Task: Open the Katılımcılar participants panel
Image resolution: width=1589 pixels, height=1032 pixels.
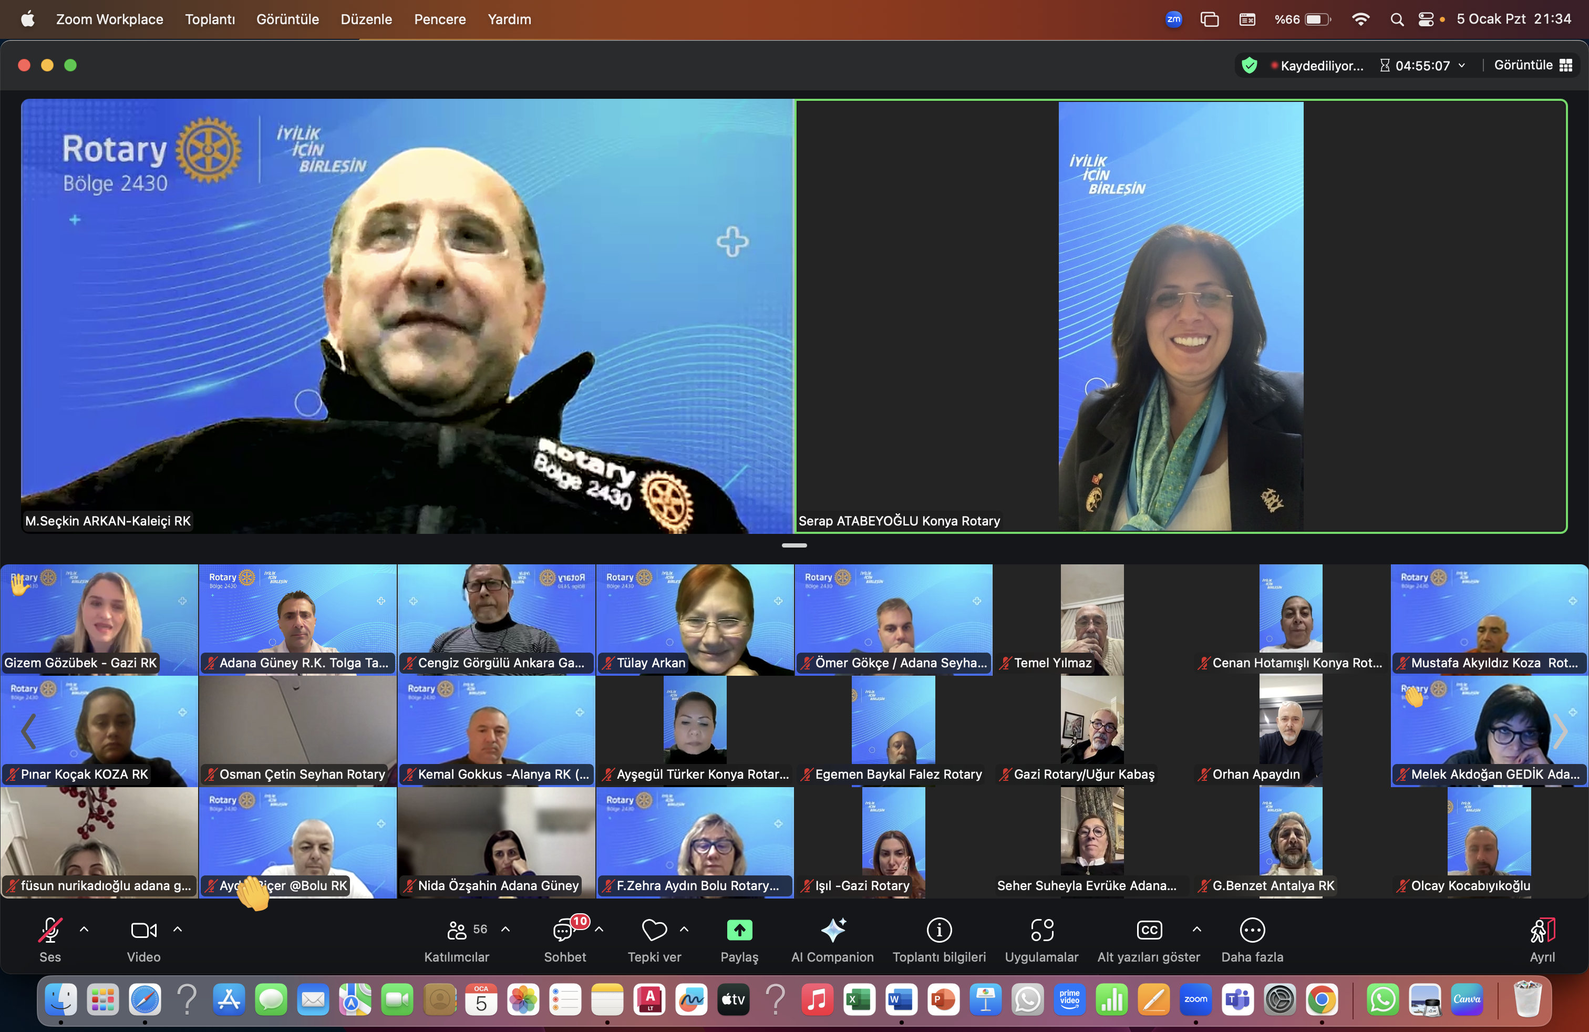Action: coord(457,930)
